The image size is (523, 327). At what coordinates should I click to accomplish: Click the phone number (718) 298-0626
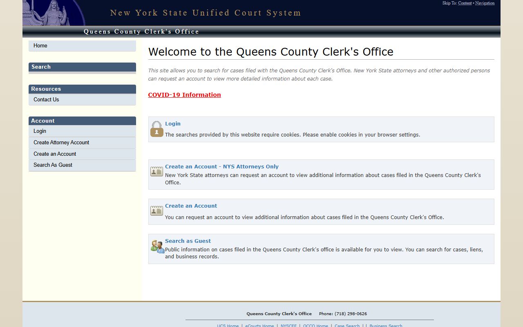[x=351, y=314]
